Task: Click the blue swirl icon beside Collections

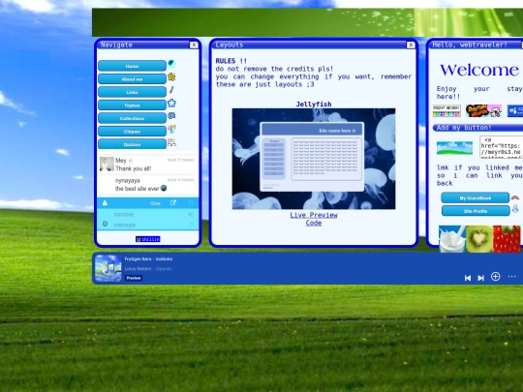Action: coord(171,116)
